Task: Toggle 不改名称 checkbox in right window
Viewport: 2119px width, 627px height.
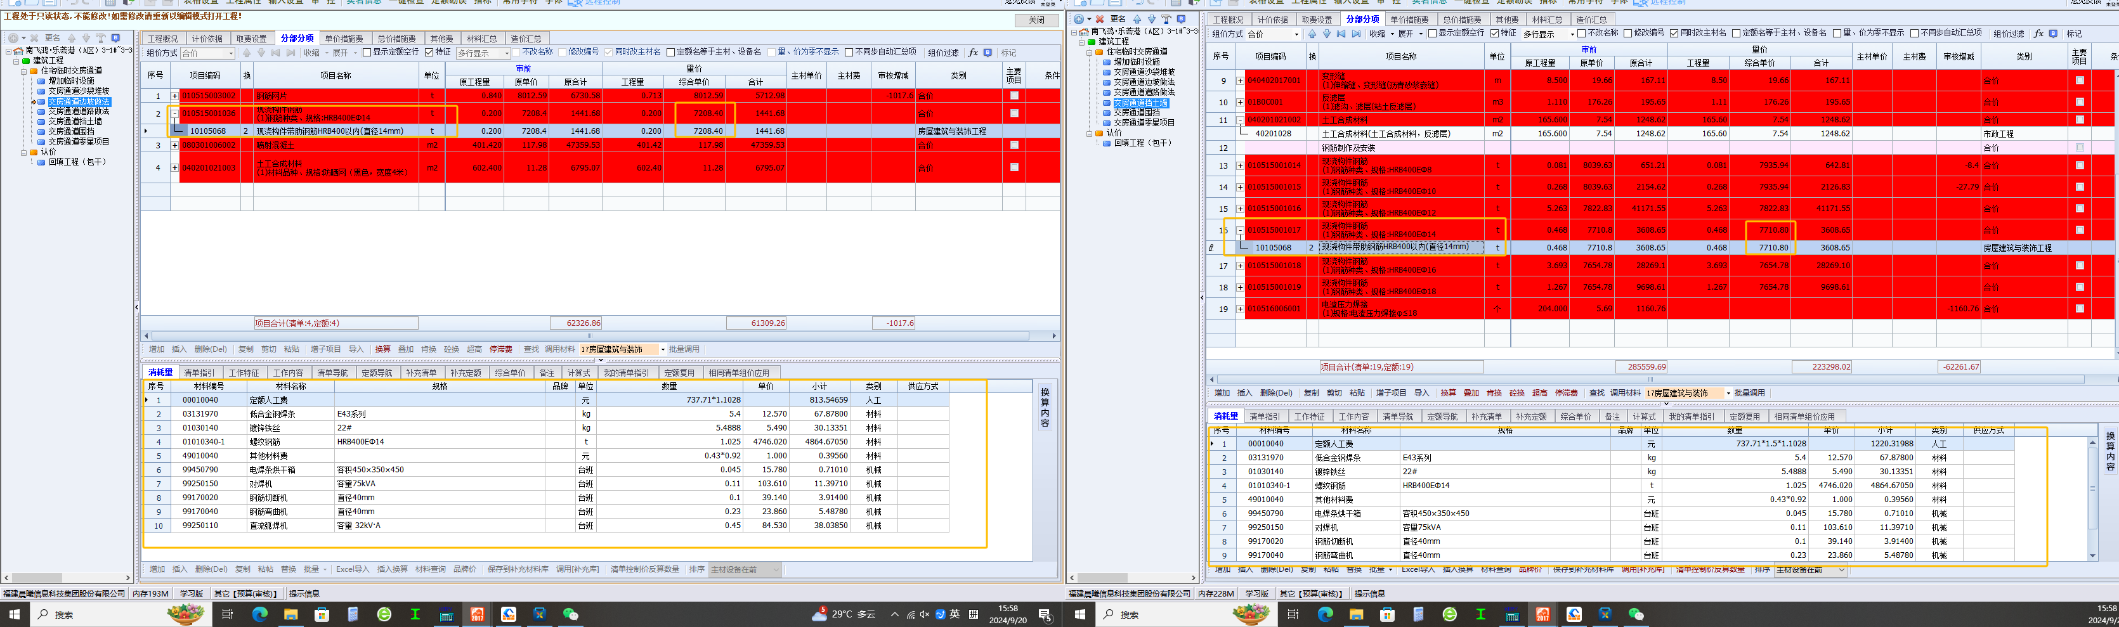Action: (x=1581, y=34)
